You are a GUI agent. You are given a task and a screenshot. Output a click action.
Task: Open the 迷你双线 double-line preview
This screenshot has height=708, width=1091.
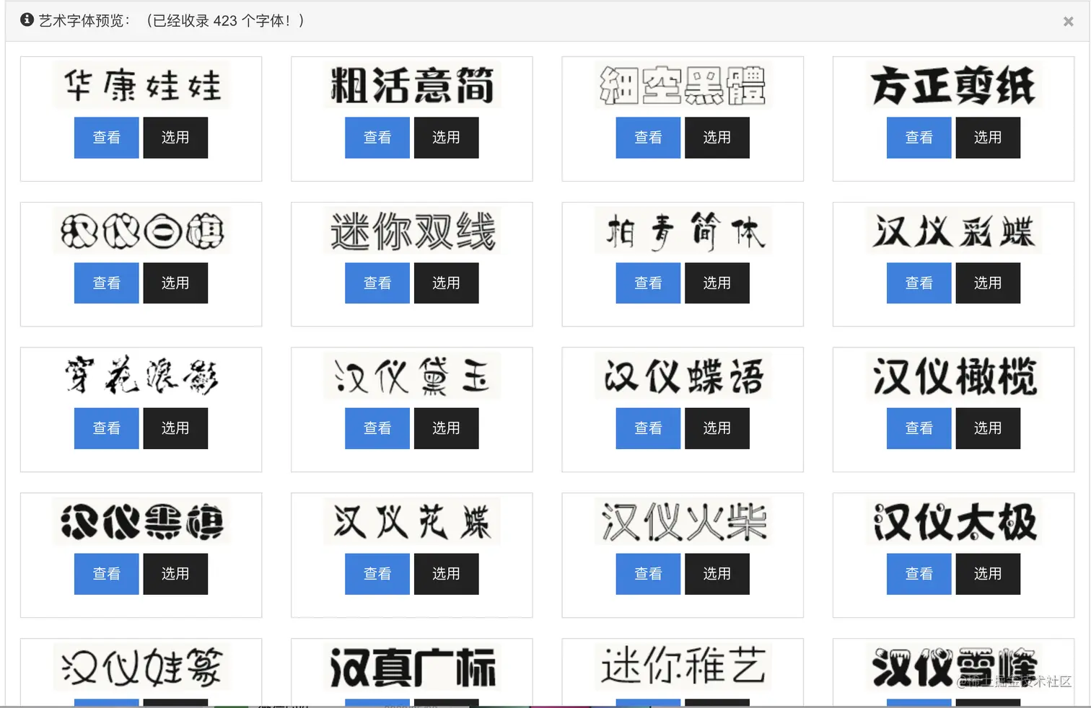[412, 231]
